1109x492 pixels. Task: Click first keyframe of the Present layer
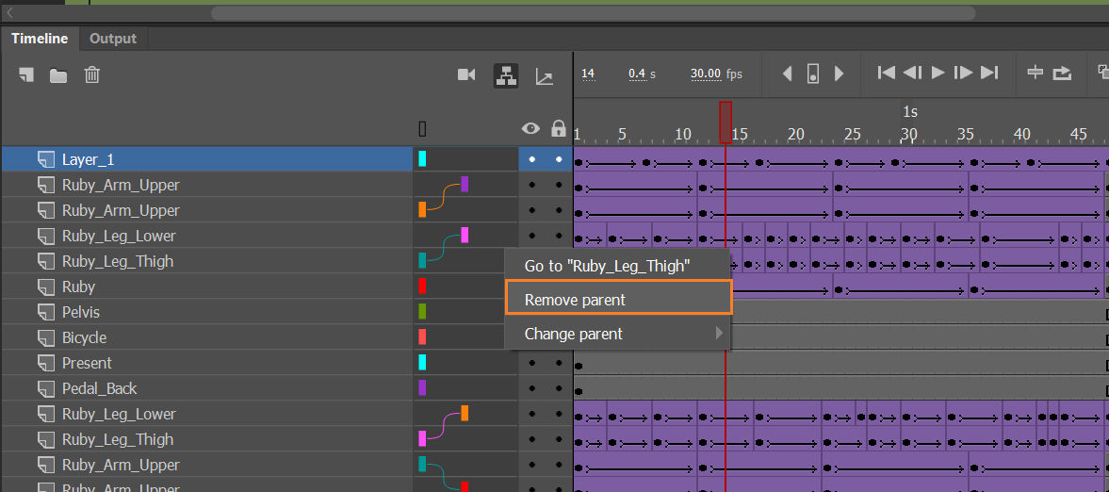coord(579,366)
